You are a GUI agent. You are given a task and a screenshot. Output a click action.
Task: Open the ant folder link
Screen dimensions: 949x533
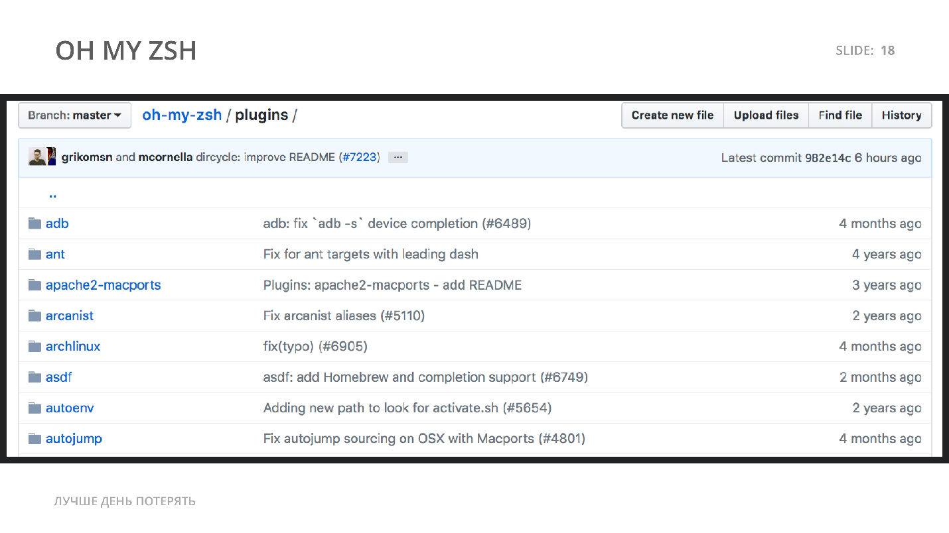(x=55, y=255)
